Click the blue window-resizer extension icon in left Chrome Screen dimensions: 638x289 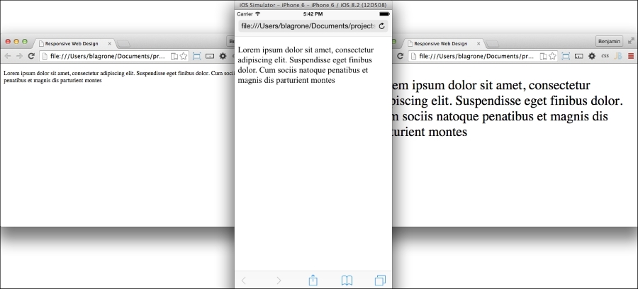click(197, 56)
